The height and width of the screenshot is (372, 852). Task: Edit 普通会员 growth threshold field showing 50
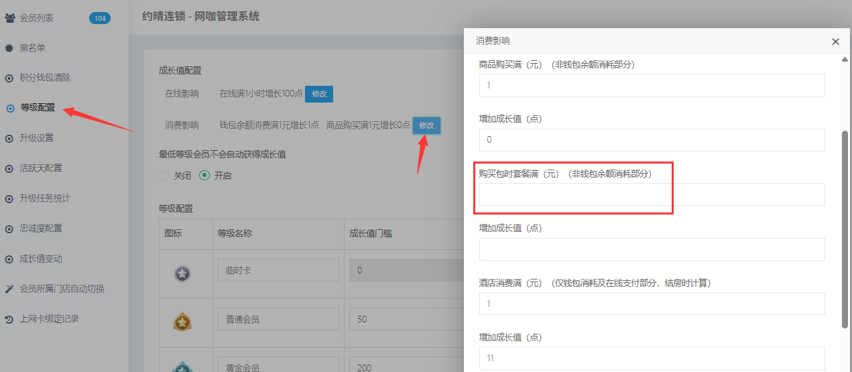[406, 319]
